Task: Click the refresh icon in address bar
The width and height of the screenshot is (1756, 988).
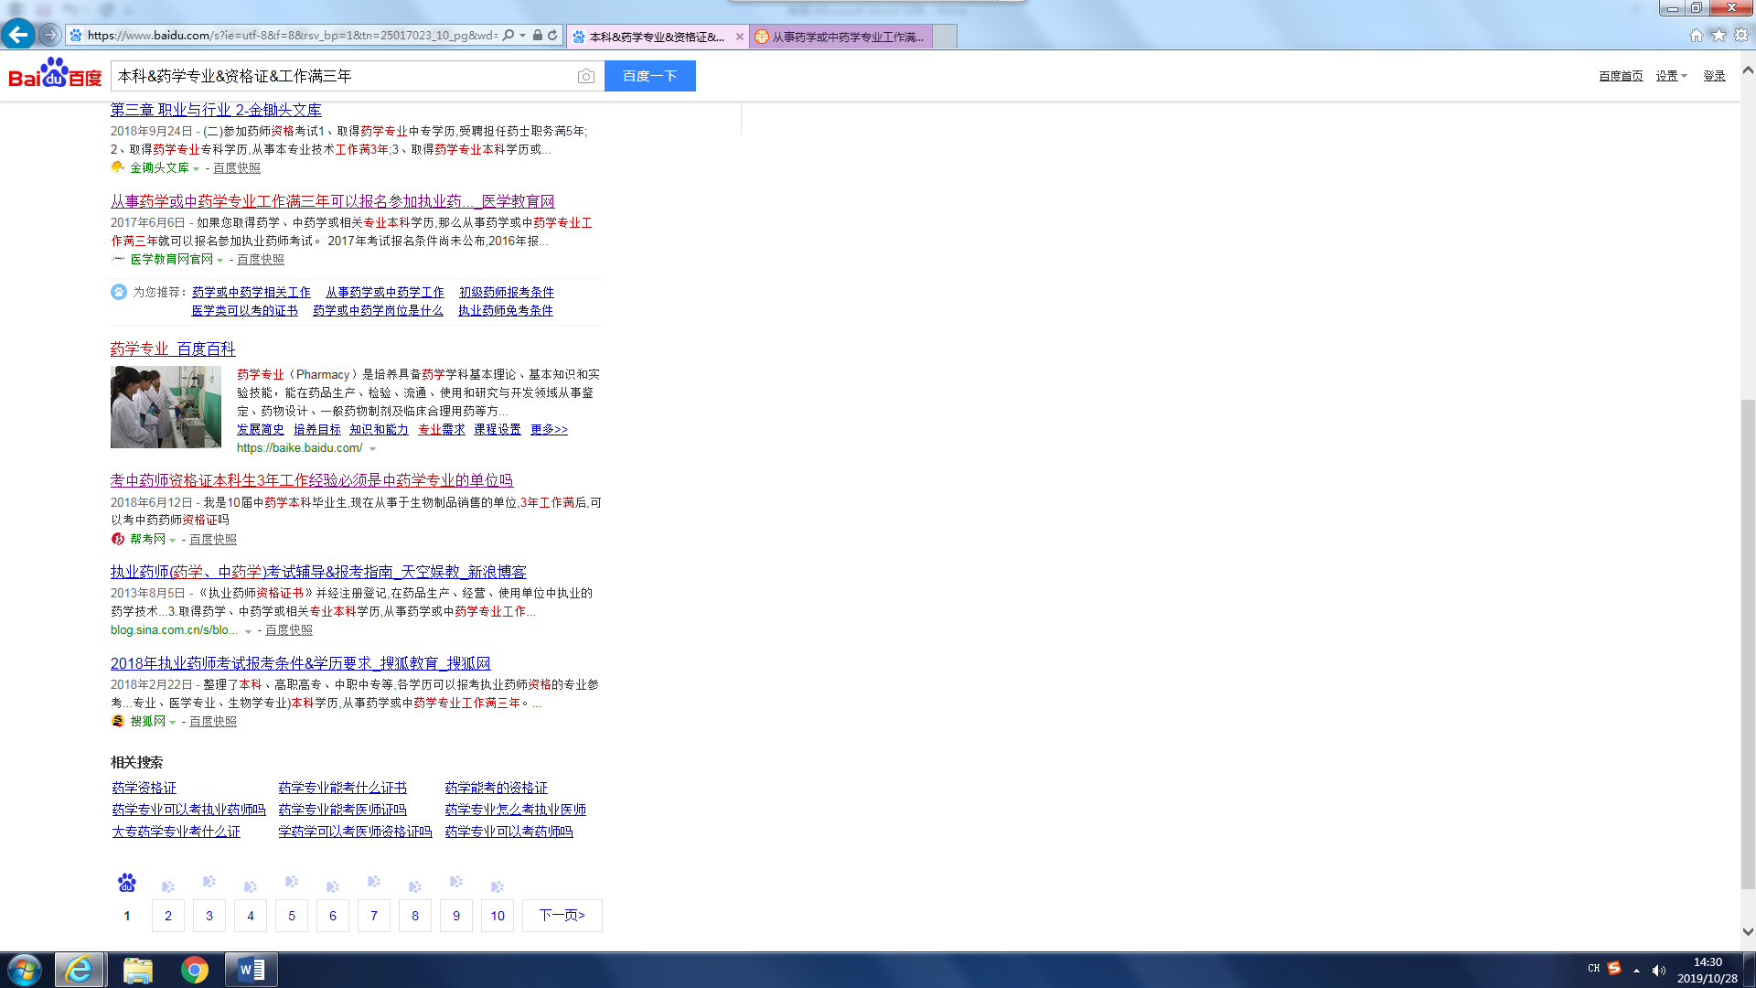Action: click(x=552, y=36)
